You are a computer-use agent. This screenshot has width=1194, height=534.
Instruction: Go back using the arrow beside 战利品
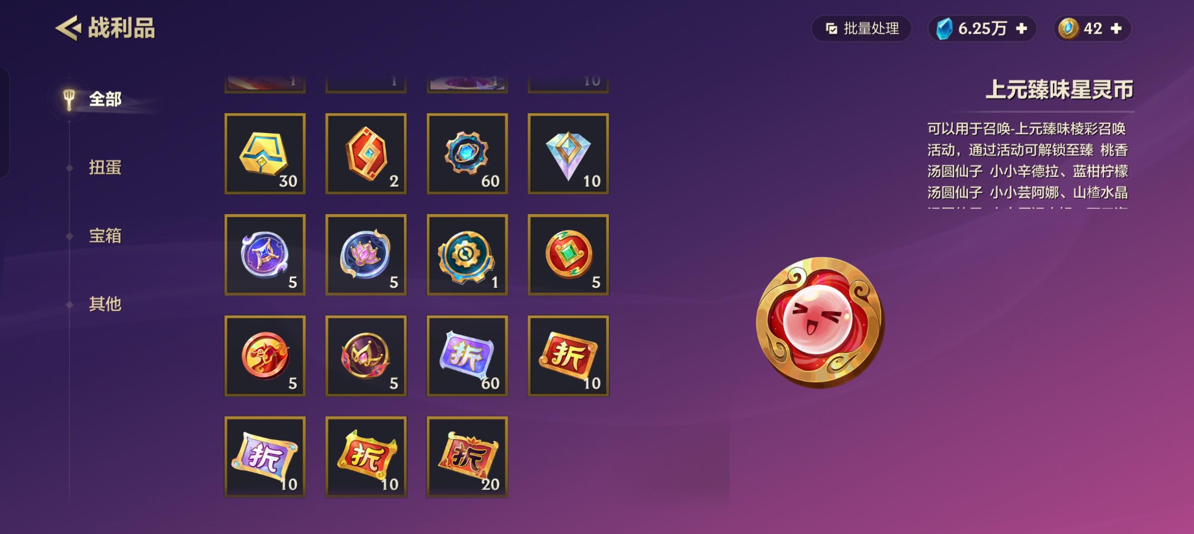[68, 28]
